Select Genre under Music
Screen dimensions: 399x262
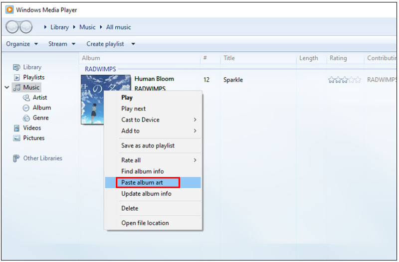[x=40, y=118]
